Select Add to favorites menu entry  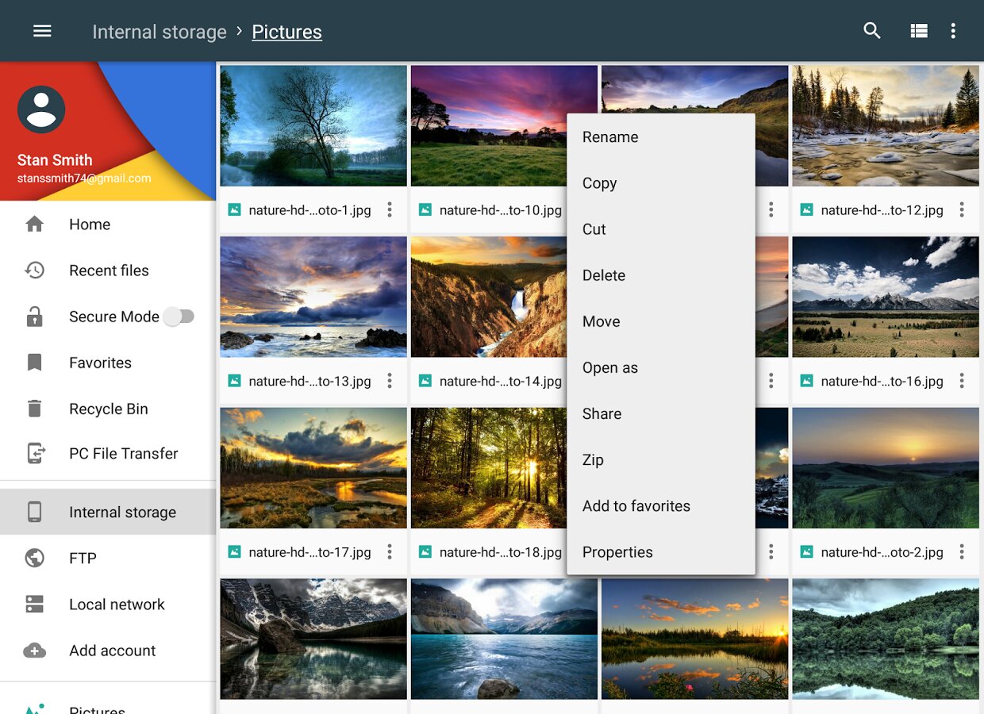636,506
